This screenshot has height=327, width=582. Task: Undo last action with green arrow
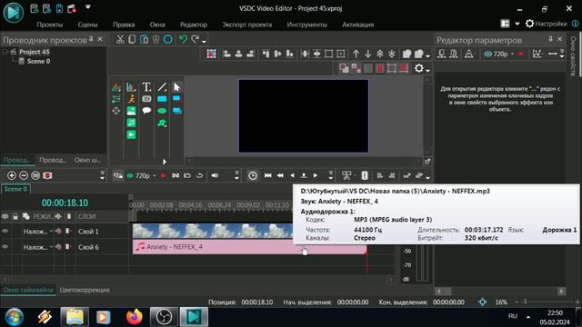[x=183, y=39]
